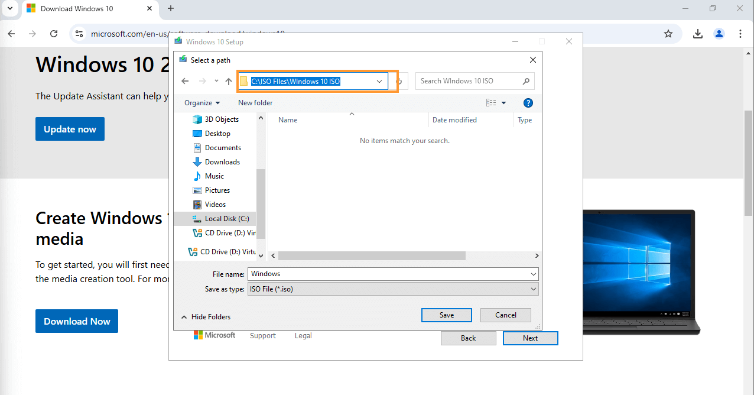Close the Select a path dialog
Screen dimensions: 754x395
click(x=532, y=60)
